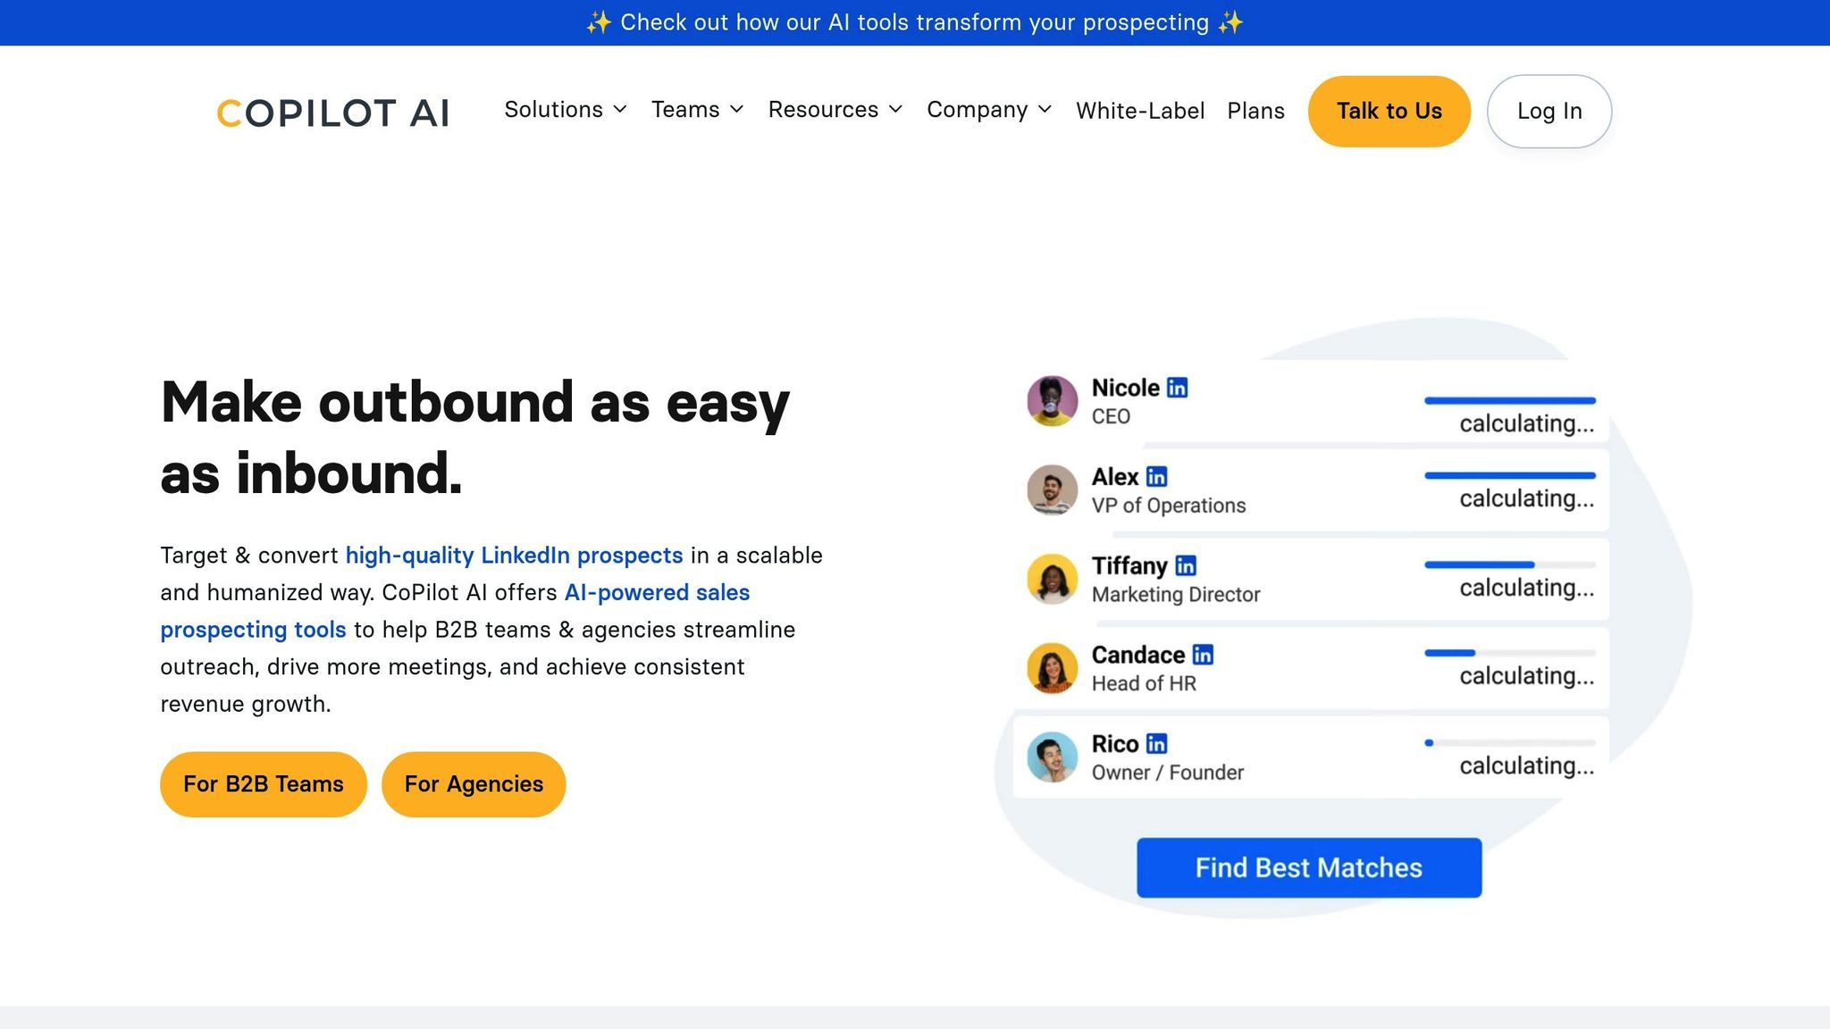Click Tiffany's LinkedIn badge icon
1830x1029 pixels.
(x=1185, y=565)
